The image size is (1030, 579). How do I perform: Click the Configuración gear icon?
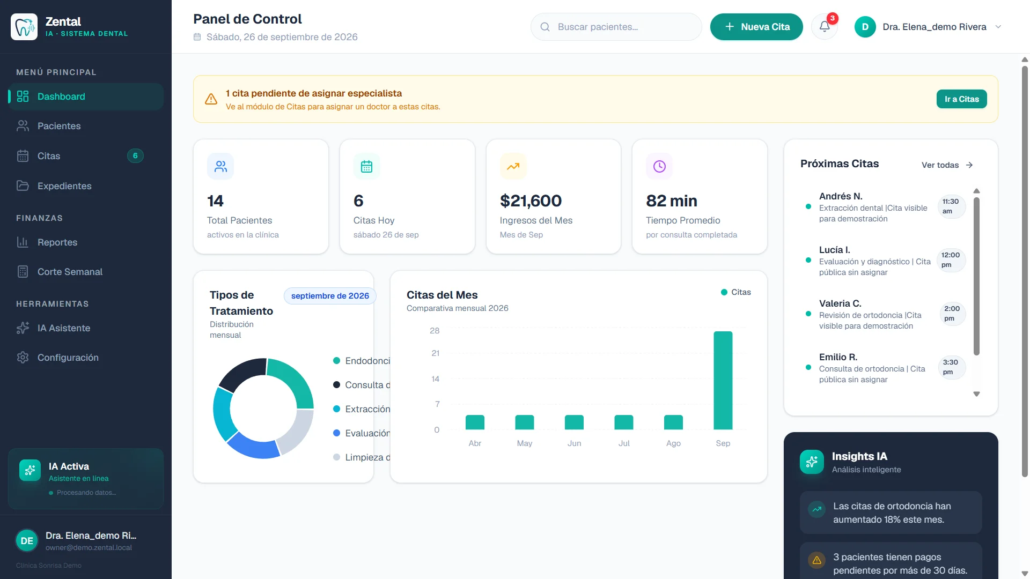coord(23,358)
